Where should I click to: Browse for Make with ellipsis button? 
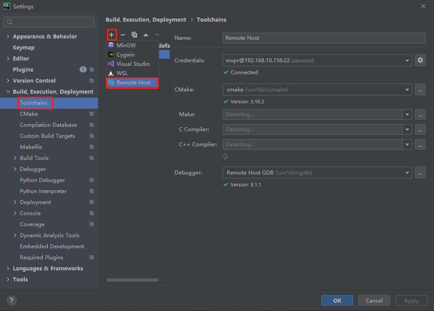[420, 114]
